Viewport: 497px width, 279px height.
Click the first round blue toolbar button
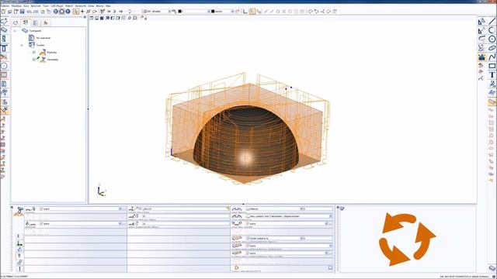56,12
